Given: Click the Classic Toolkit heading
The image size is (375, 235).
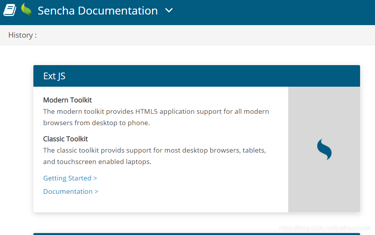Looking at the screenshot, I should click(x=66, y=139).
